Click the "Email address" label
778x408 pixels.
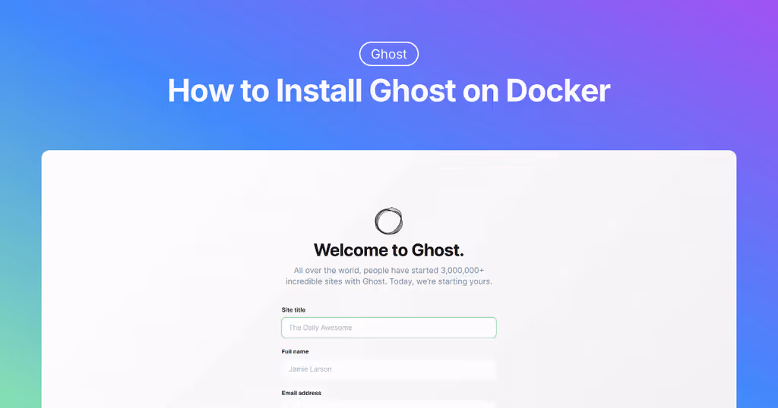coord(301,393)
